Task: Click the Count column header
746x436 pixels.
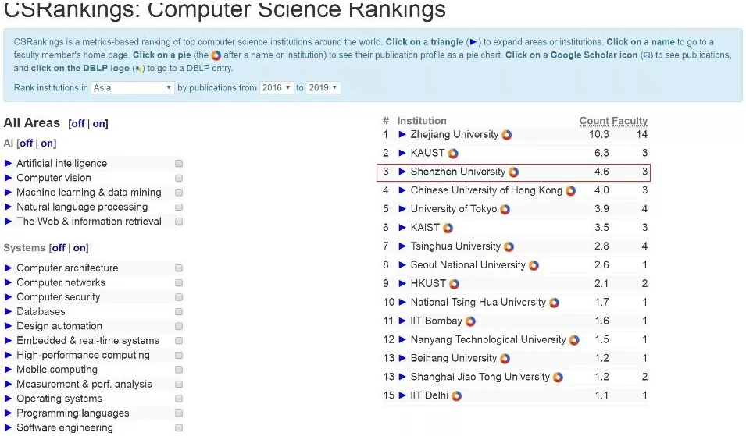Action: [594, 121]
